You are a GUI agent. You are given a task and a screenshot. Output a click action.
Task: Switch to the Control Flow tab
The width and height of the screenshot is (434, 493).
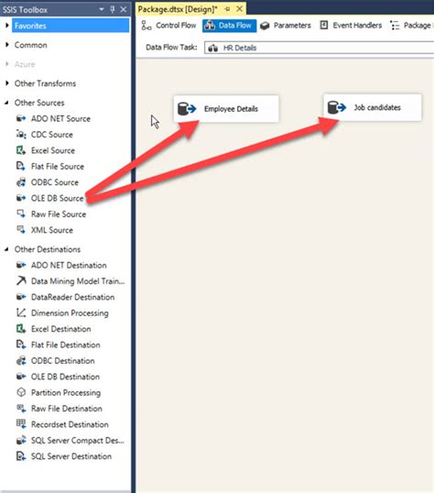[x=168, y=25]
